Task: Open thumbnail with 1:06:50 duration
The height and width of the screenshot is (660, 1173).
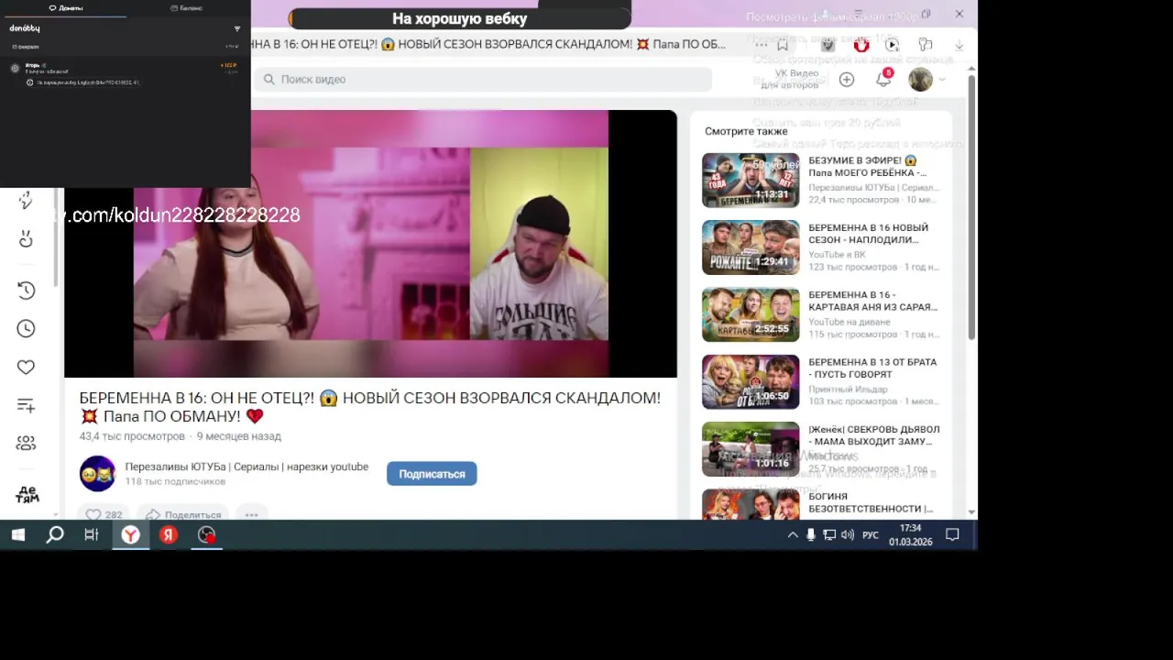Action: [x=751, y=382]
